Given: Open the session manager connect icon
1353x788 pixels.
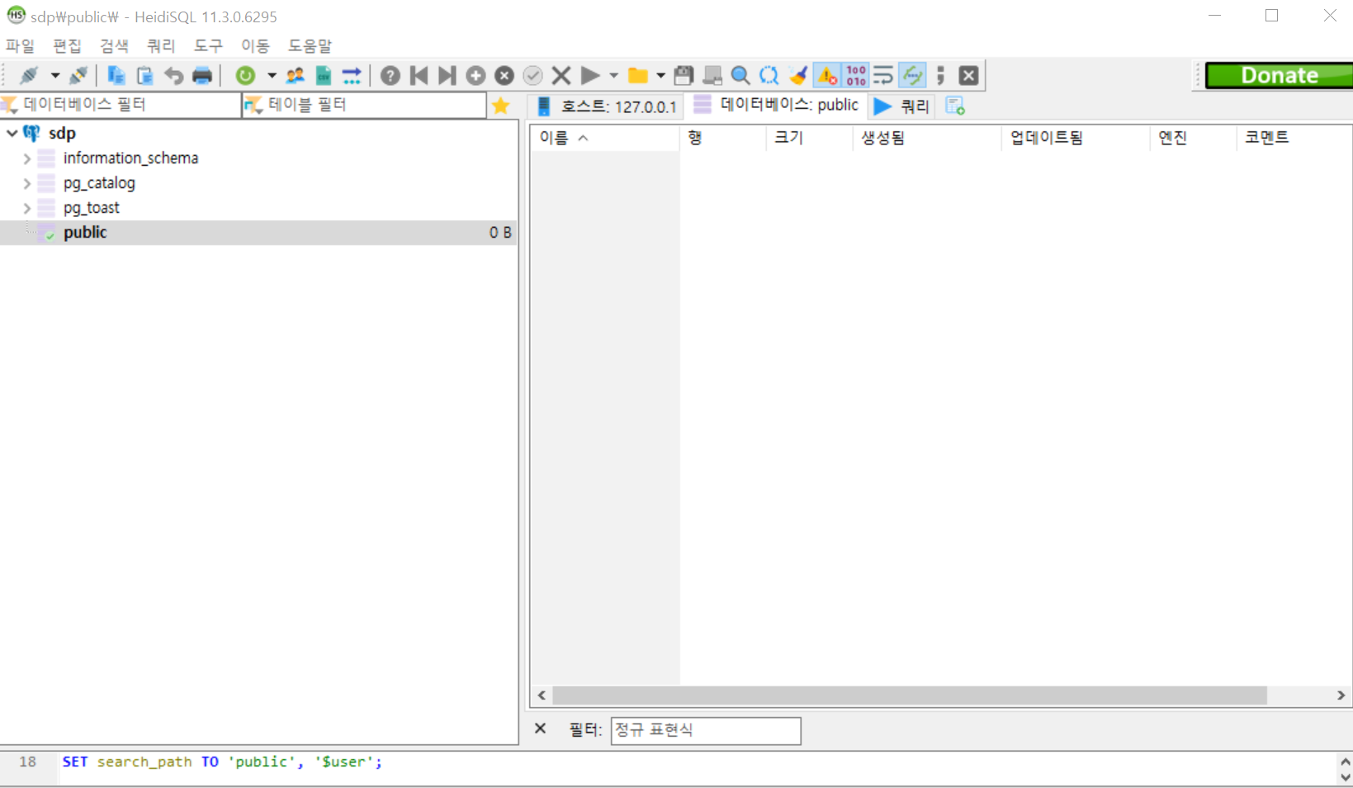Looking at the screenshot, I should tap(29, 76).
